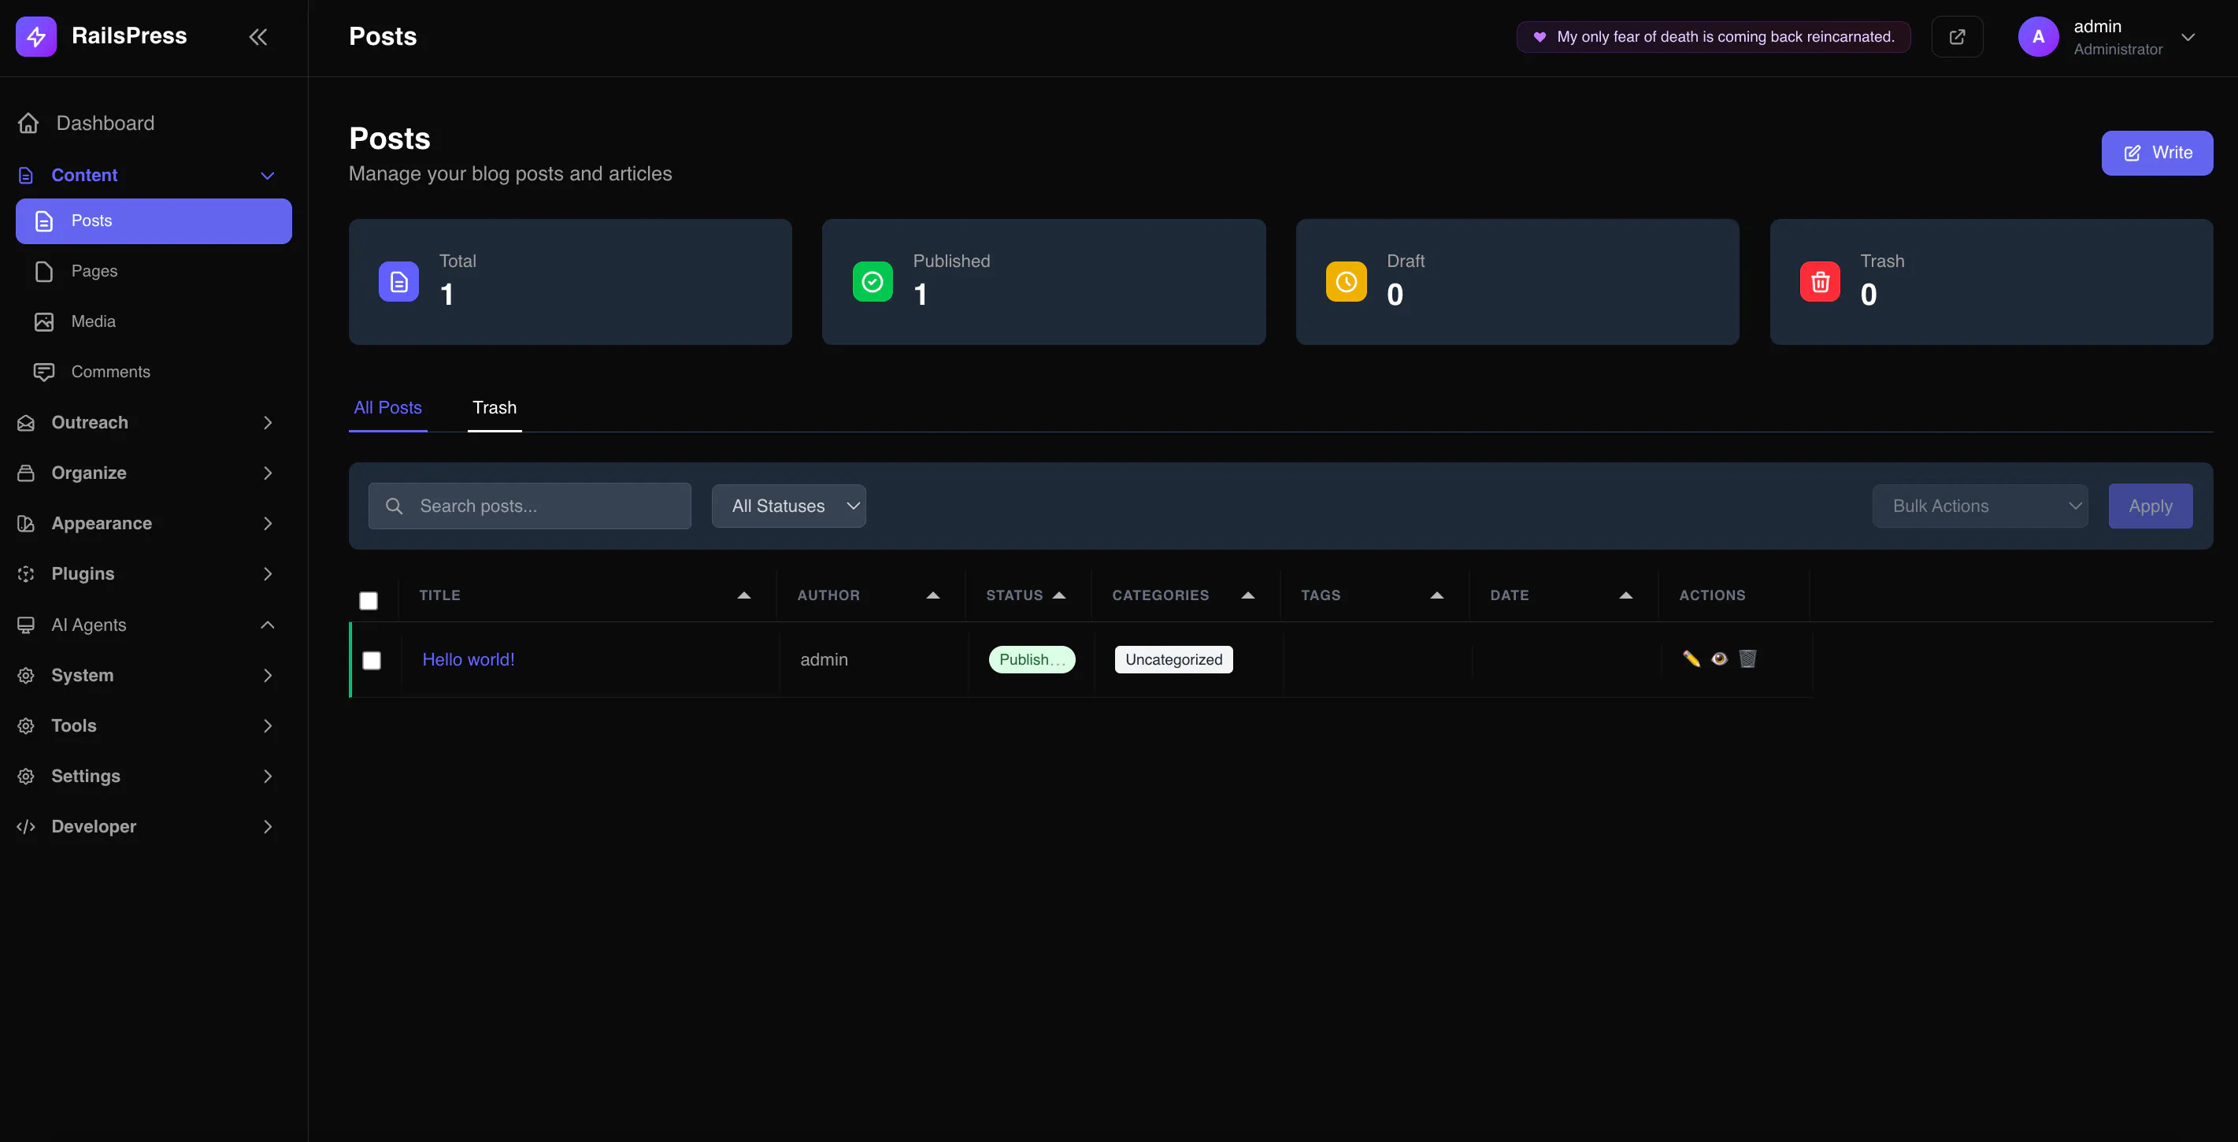Image resolution: width=2238 pixels, height=1142 pixels.
Task: Click the Uncategorized category badge
Action: point(1173,660)
